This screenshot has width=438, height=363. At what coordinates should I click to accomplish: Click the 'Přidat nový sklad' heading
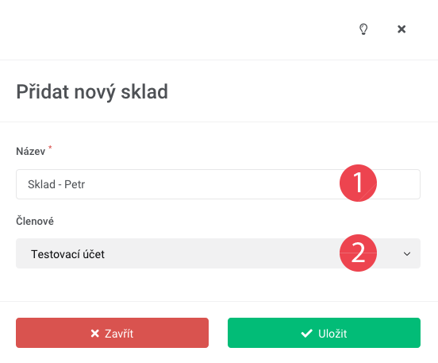coord(92,92)
